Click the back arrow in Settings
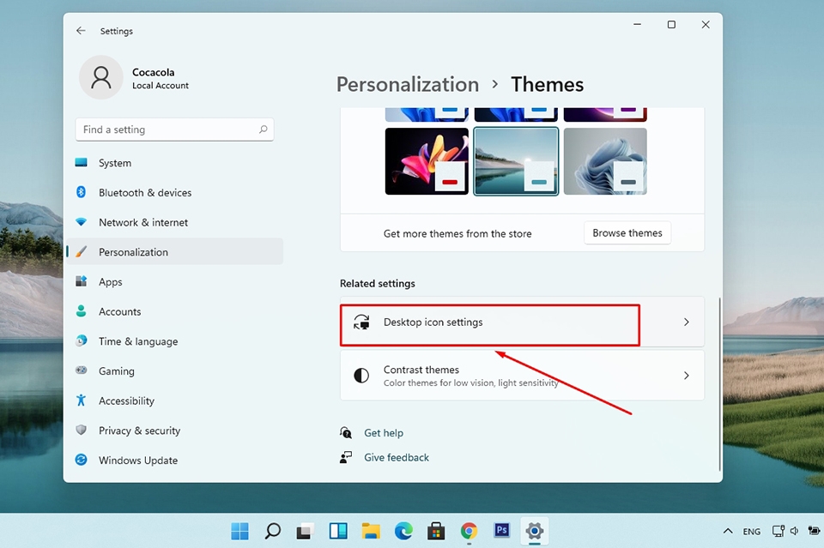The height and width of the screenshot is (548, 824). [81, 30]
